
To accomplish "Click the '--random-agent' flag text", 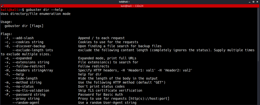I will coord(26,103).
